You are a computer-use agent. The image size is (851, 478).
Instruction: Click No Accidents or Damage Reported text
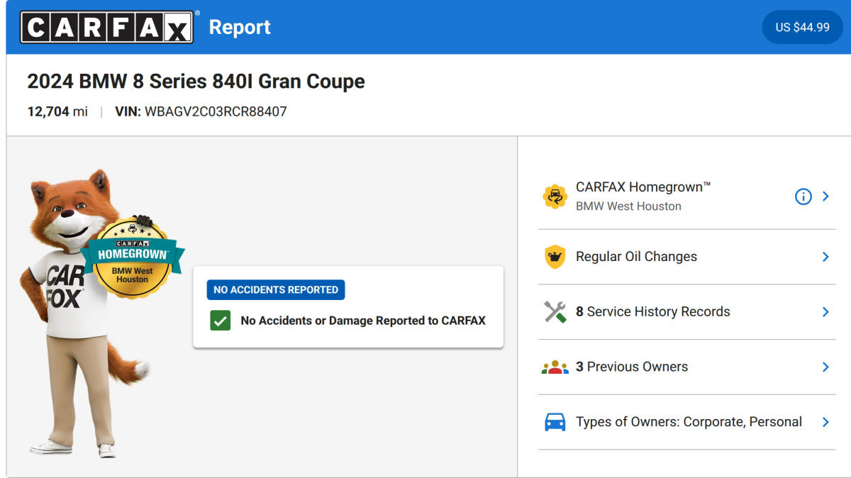click(363, 321)
